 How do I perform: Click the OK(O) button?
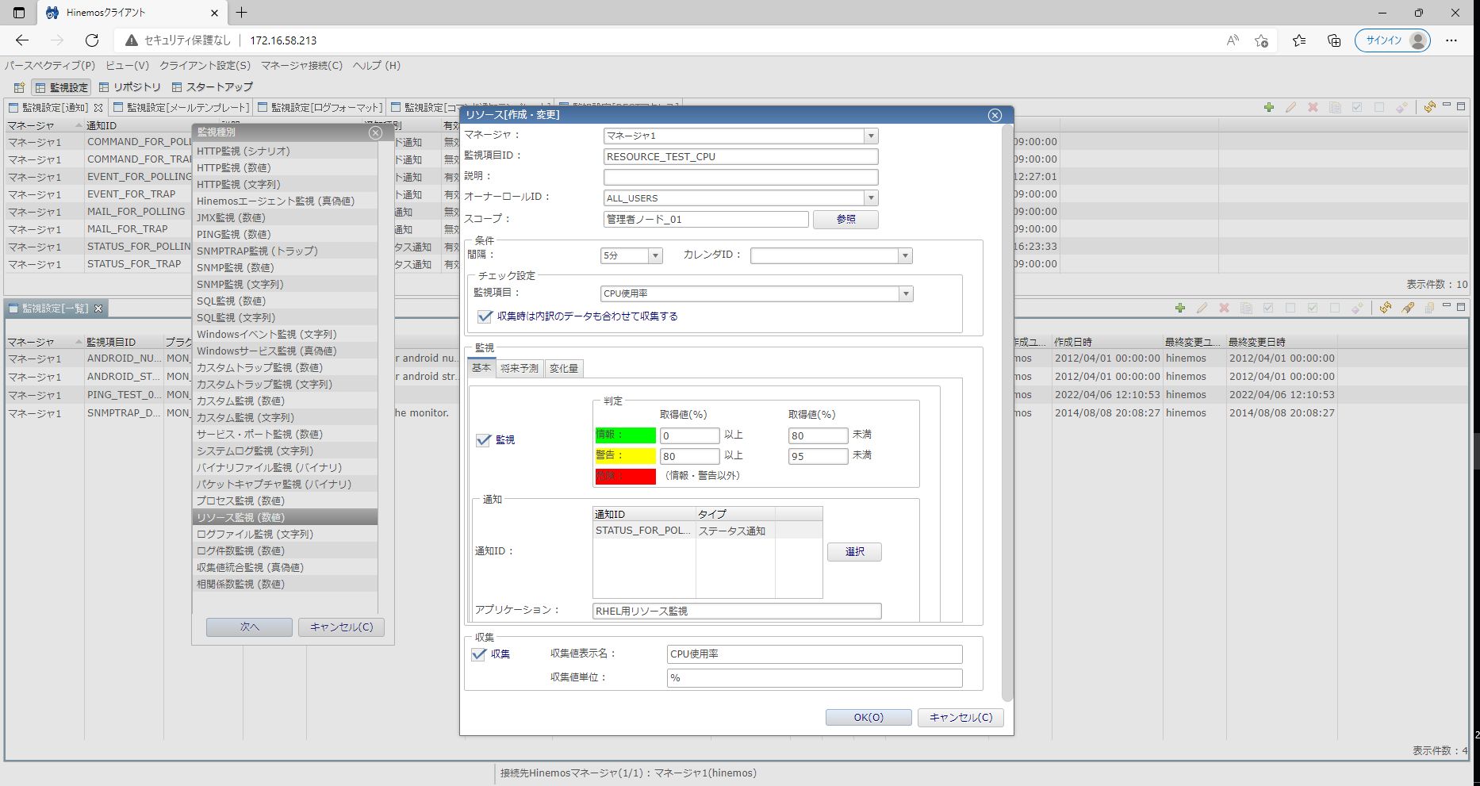pyautogui.click(x=868, y=718)
